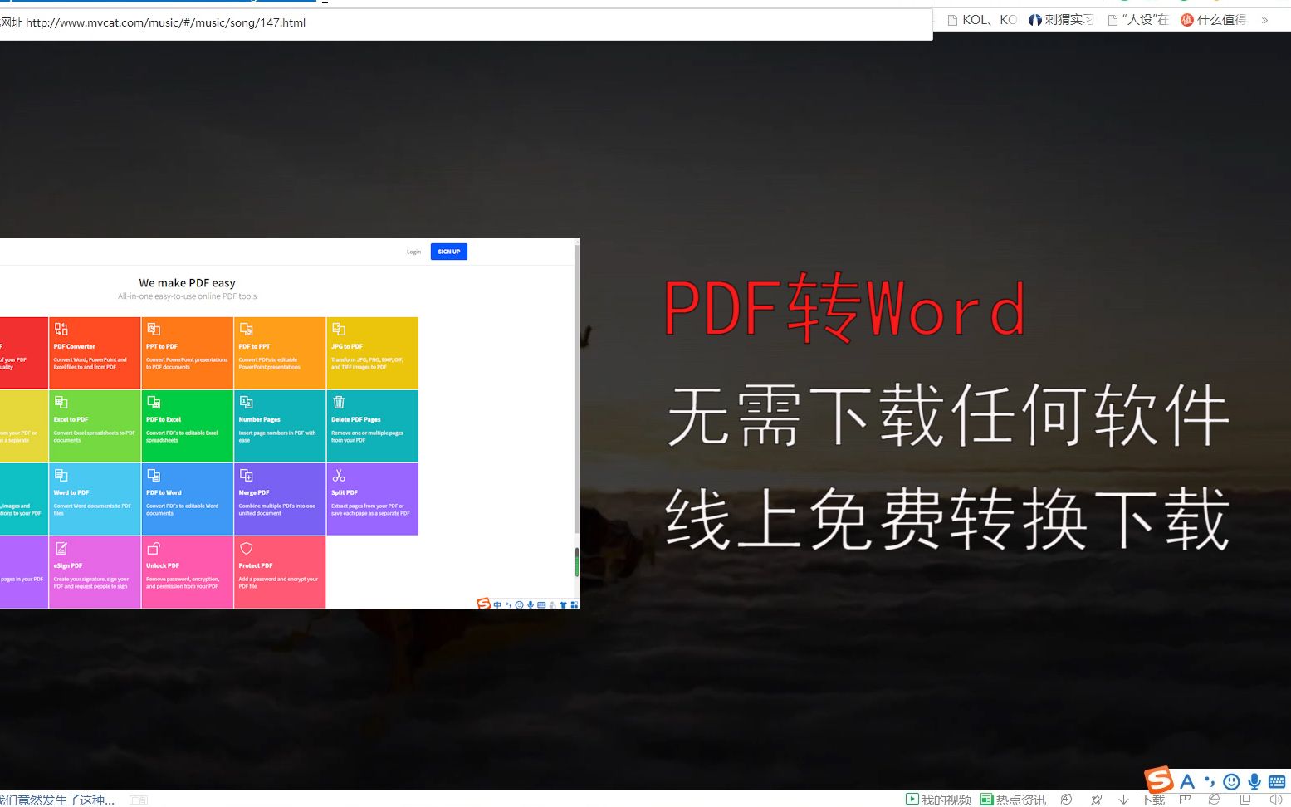Open the "人设"在 bookmark

coord(1138,20)
